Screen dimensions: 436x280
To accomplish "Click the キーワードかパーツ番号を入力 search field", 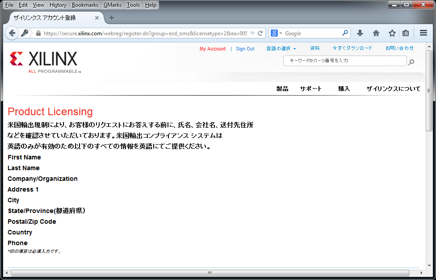I will pyautogui.click(x=345, y=61).
